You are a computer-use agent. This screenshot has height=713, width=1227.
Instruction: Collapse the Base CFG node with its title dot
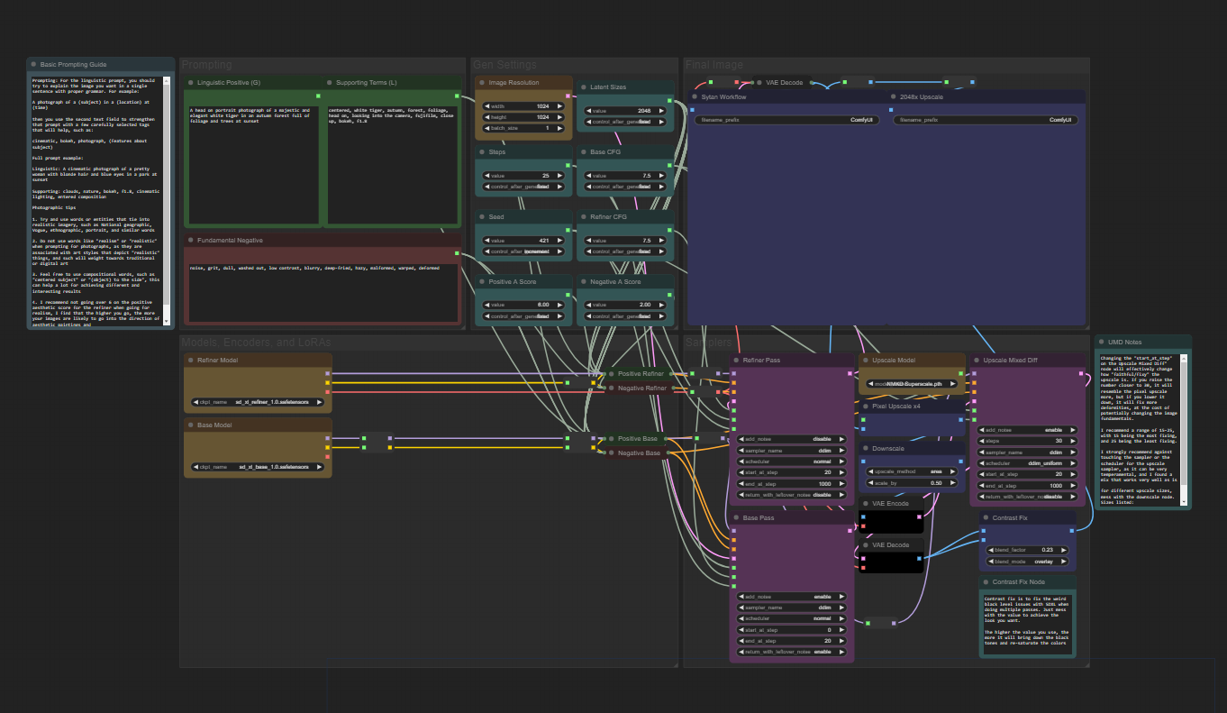click(584, 152)
